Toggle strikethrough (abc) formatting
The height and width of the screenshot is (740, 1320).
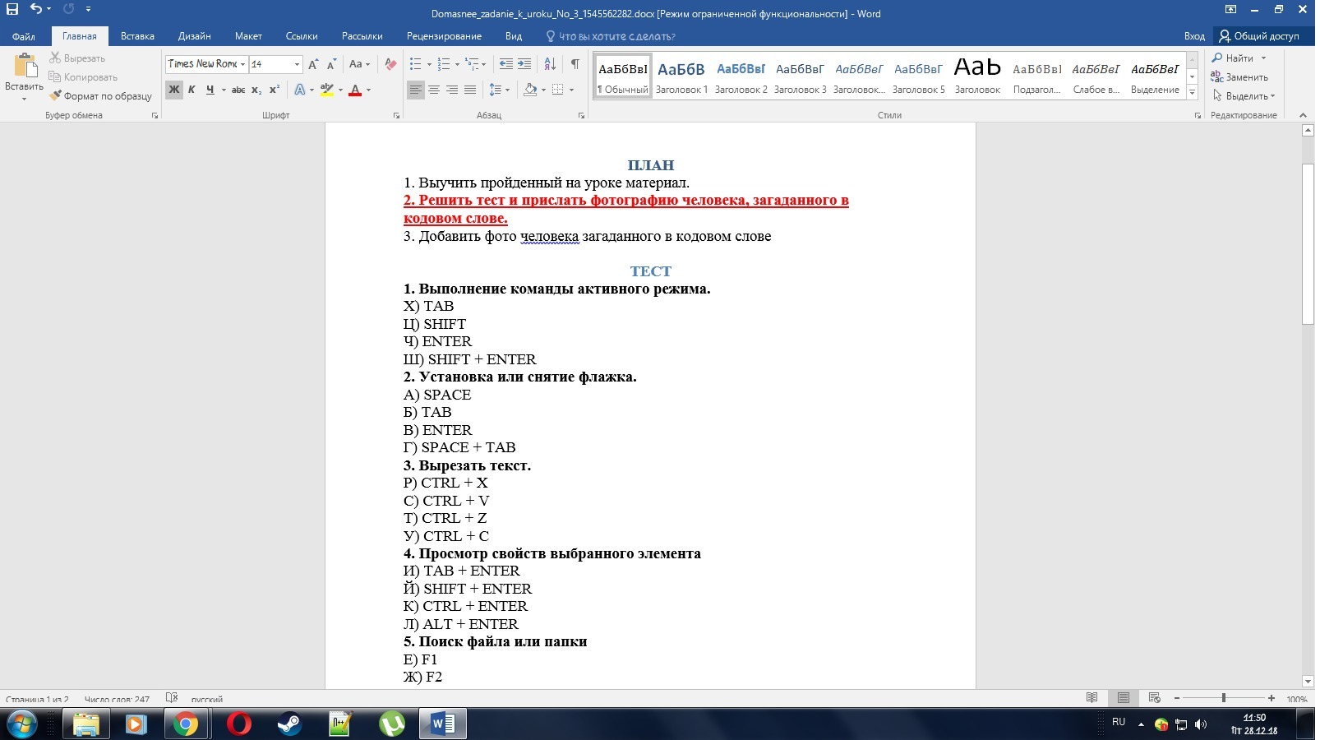point(238,90)
